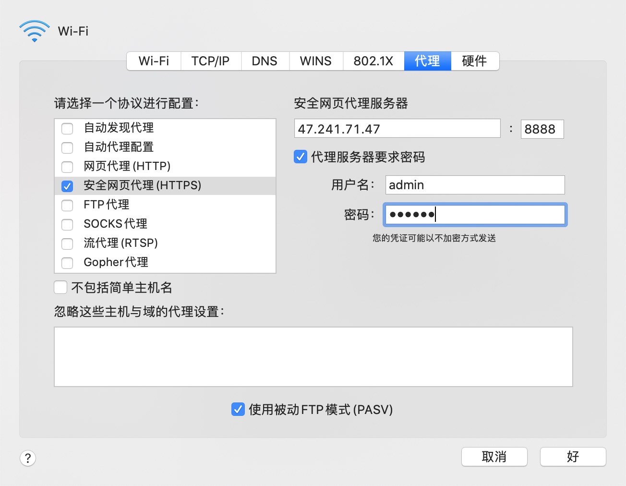Viewport: 626px width, 486px height.
Task: Select Gopher 代理 protocol row
Action: pyautogui.click(x=165, y=262)
